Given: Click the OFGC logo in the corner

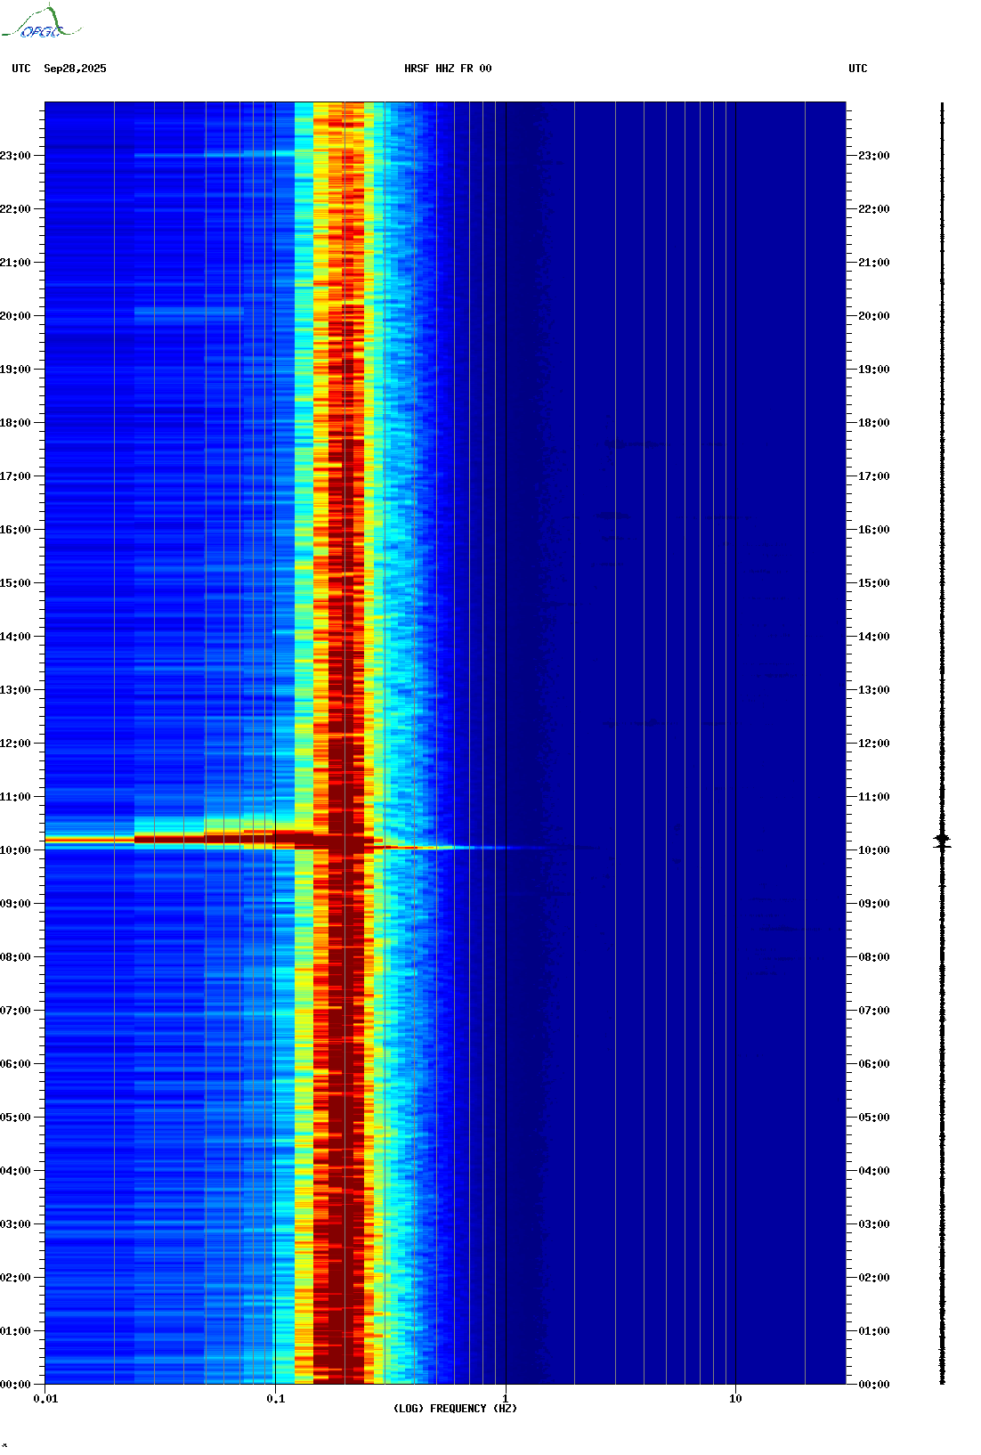Looking at the screenshot, I should tap(40, 22).
